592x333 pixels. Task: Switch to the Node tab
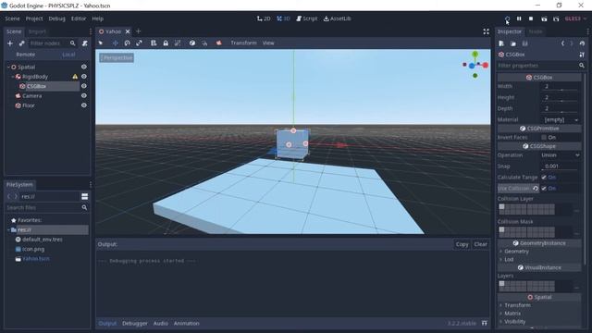click(x=536, y=31)
